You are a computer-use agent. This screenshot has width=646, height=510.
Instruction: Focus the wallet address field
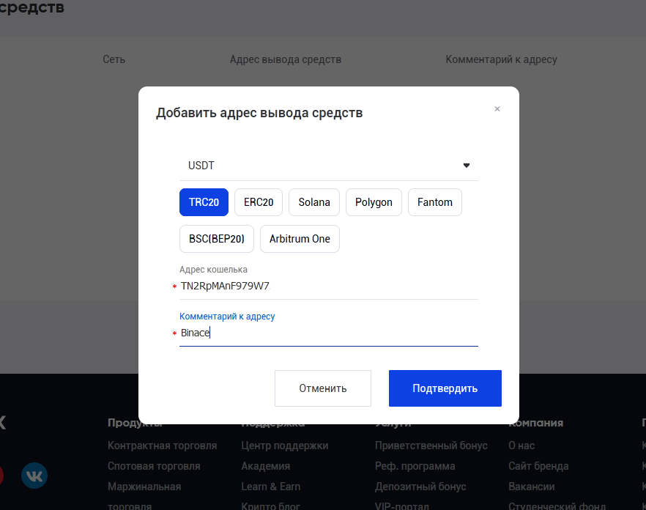pos(329,286)
